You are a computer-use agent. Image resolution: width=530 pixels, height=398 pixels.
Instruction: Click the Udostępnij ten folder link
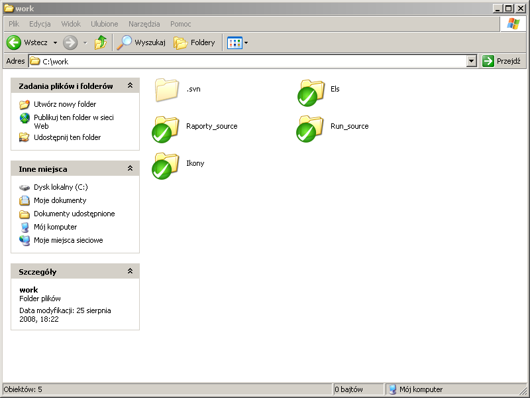(x=68, y=137)
